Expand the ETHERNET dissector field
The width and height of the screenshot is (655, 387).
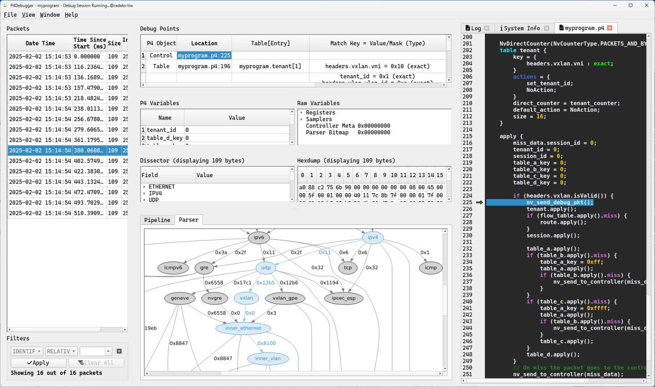(x=144, y=187)
